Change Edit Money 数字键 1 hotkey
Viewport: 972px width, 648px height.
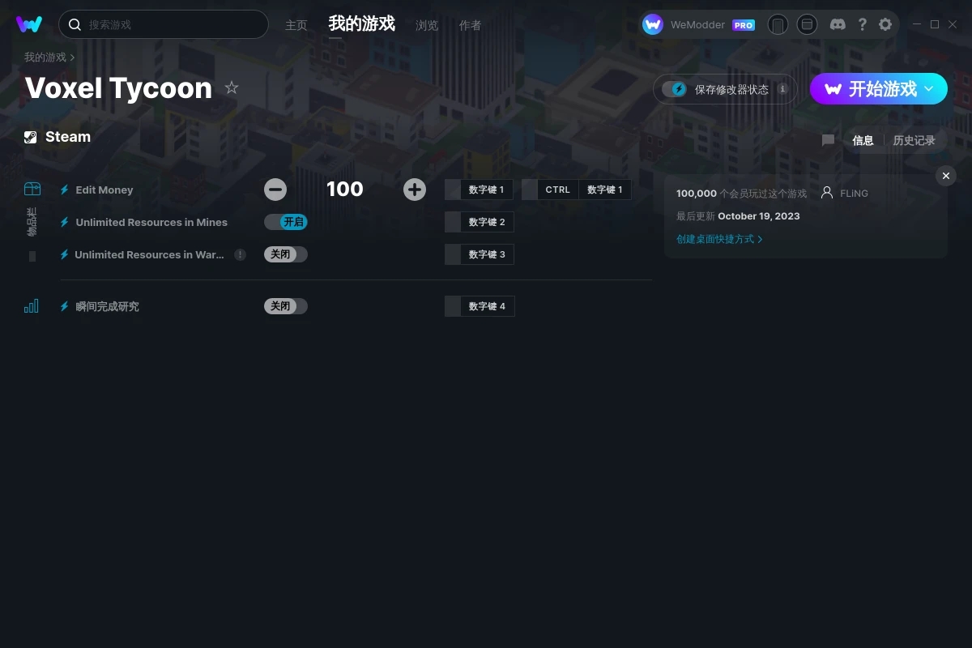(x=487, y=190)
